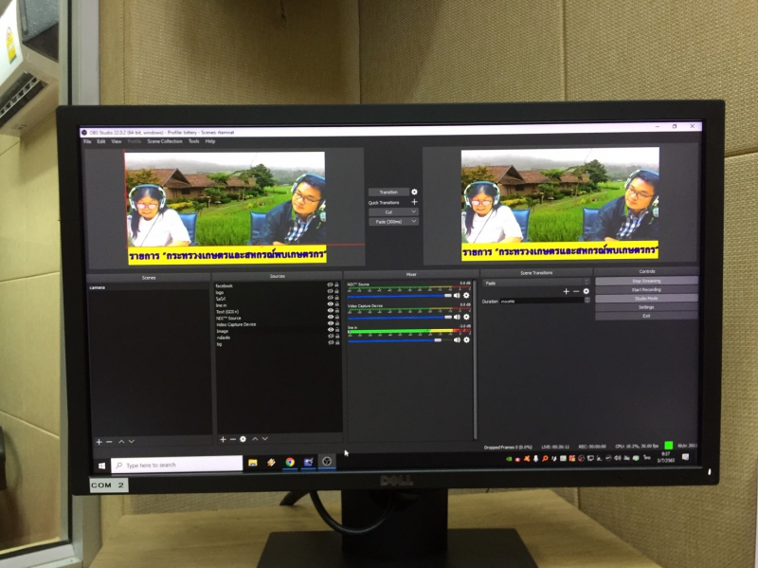Image resolution: width=758 pixels, height=568 pixels.
Task: Toggle visibility of the facebook source
Action: (330, 285)
